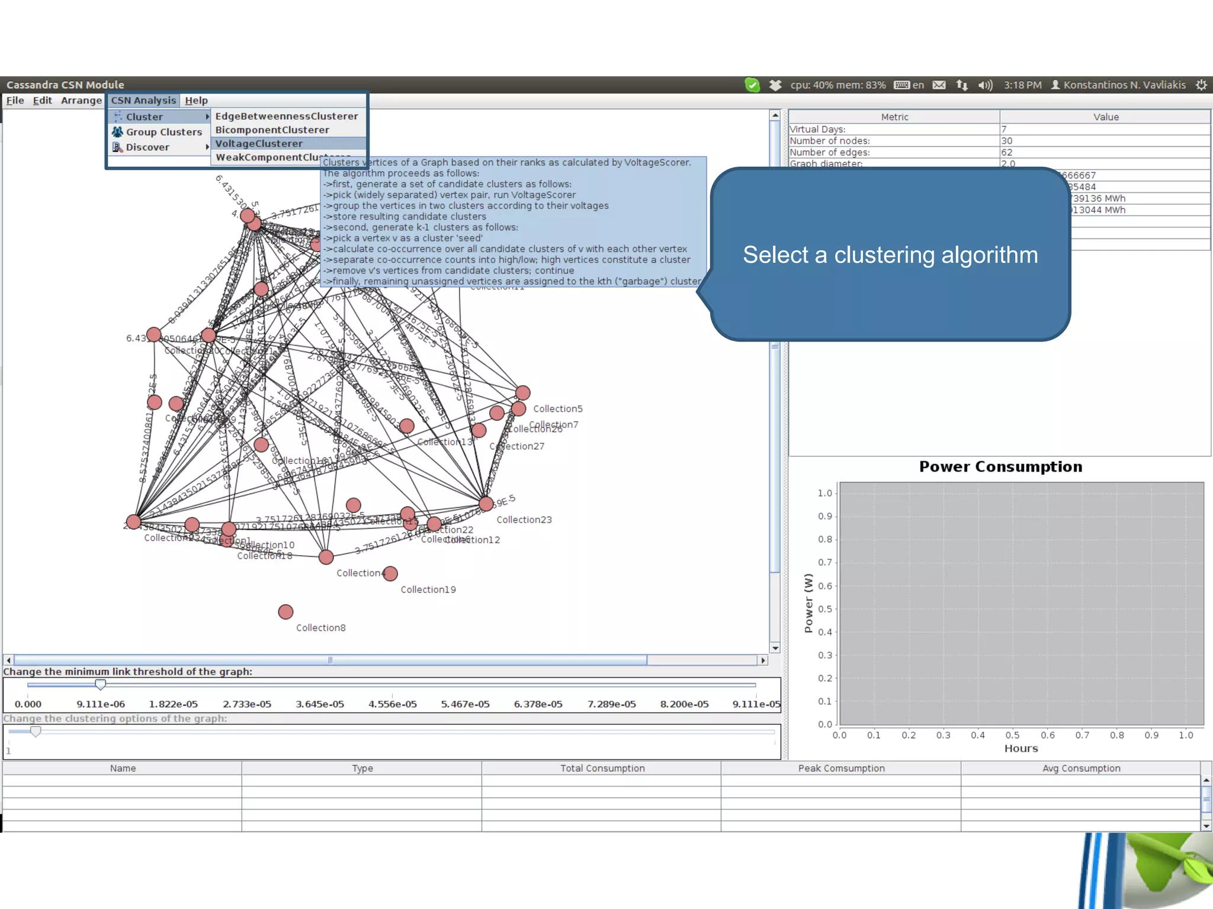Click the bottom table scroll-up arrow

click(1206, 781)
